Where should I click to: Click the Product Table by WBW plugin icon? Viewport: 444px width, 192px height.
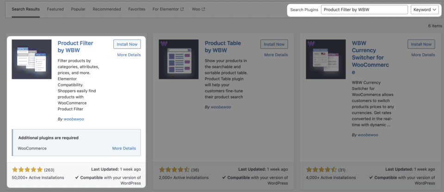pos(179,60)
